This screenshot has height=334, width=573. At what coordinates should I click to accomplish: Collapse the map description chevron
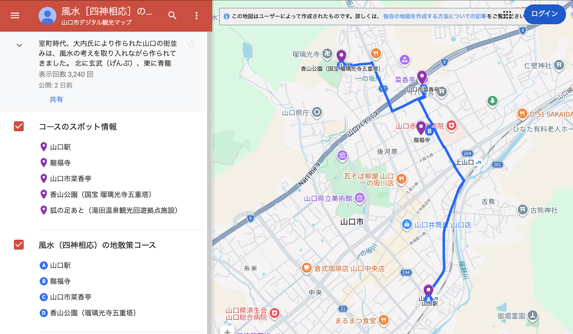[19, 45]
